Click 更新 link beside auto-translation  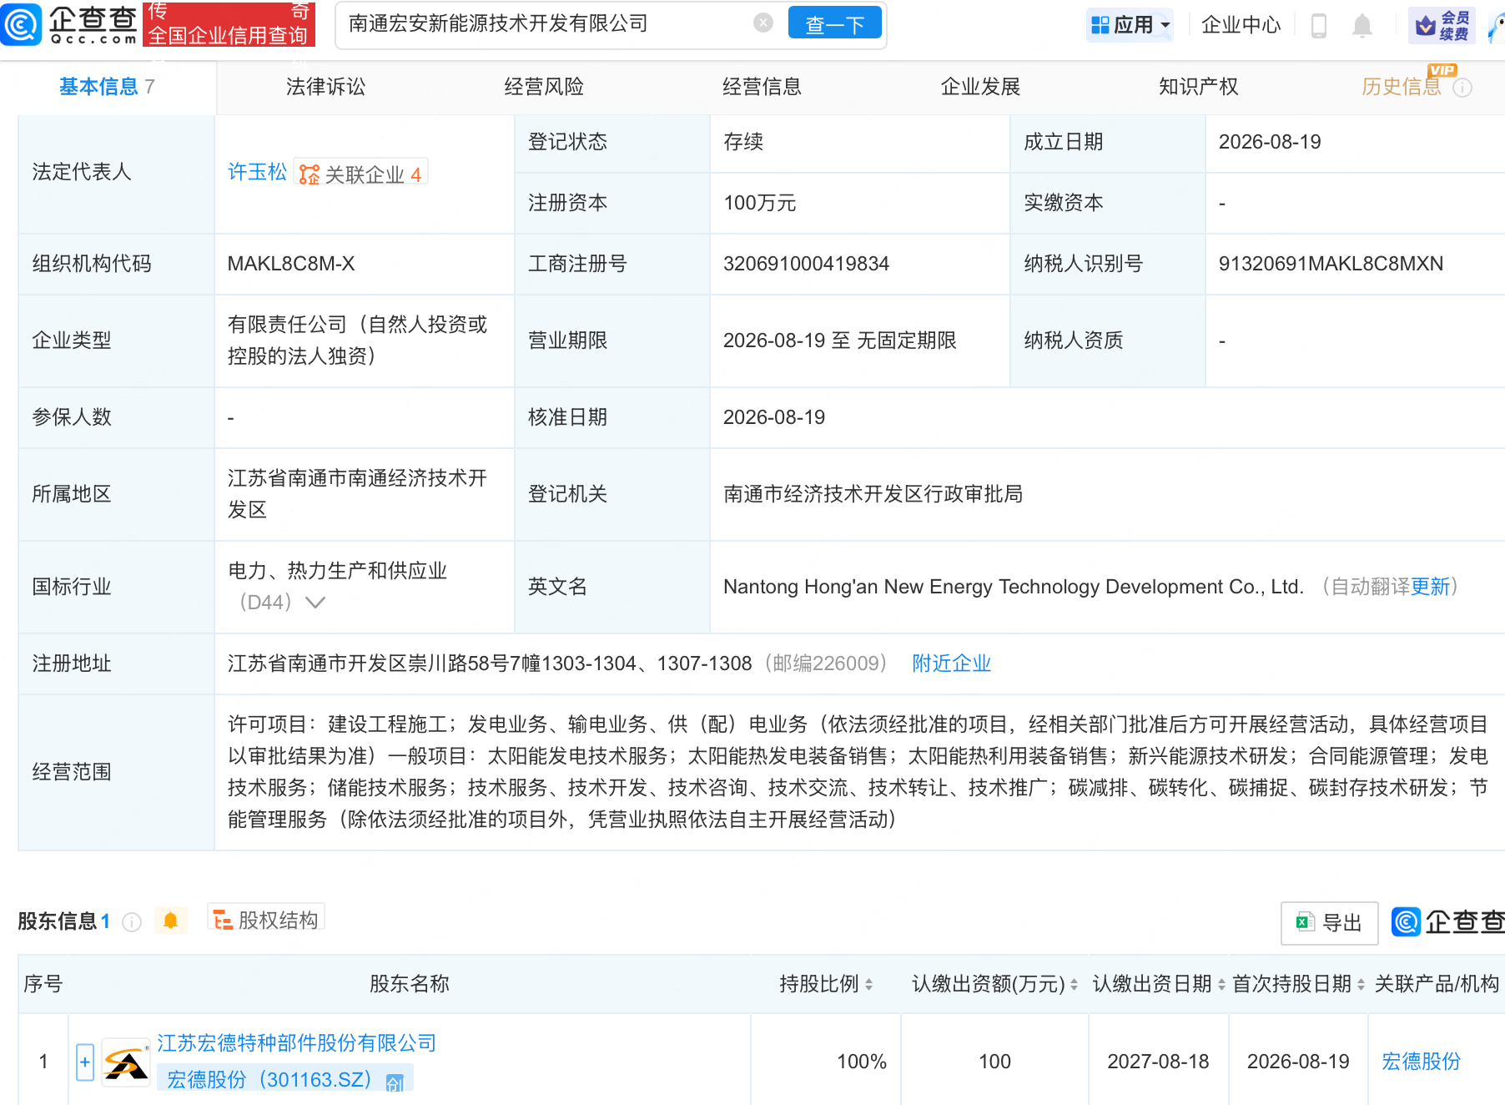point(1431,587)
